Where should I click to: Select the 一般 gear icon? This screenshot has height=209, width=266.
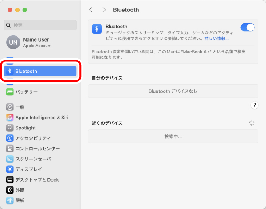10,107
